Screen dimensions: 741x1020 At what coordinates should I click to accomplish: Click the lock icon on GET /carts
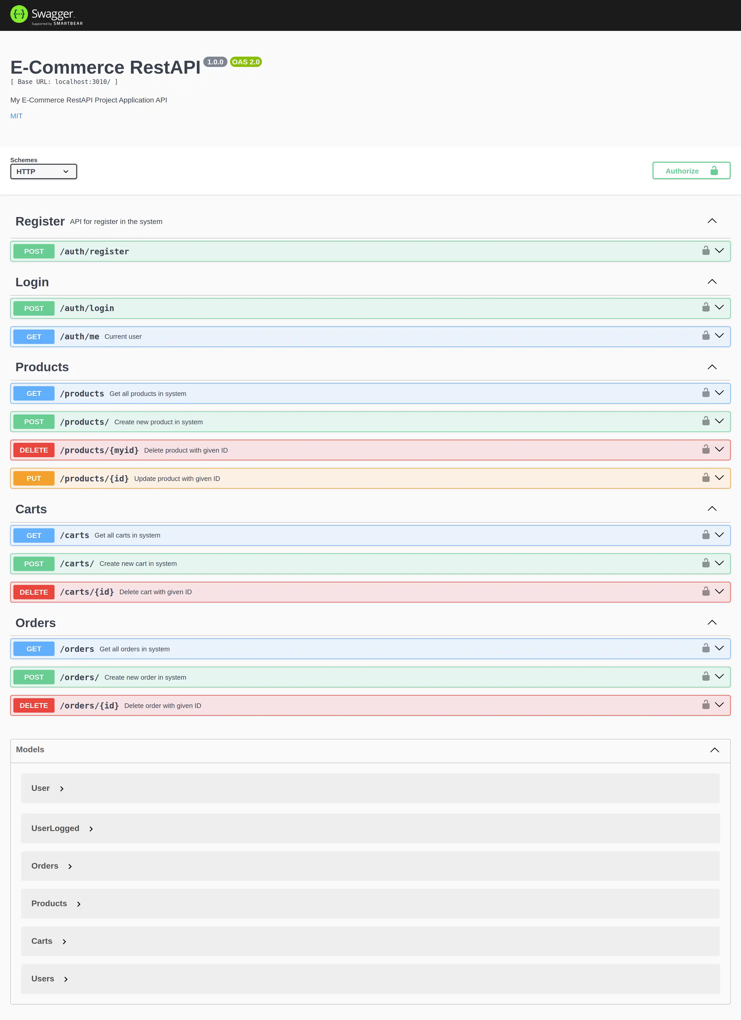coord(706,535)
